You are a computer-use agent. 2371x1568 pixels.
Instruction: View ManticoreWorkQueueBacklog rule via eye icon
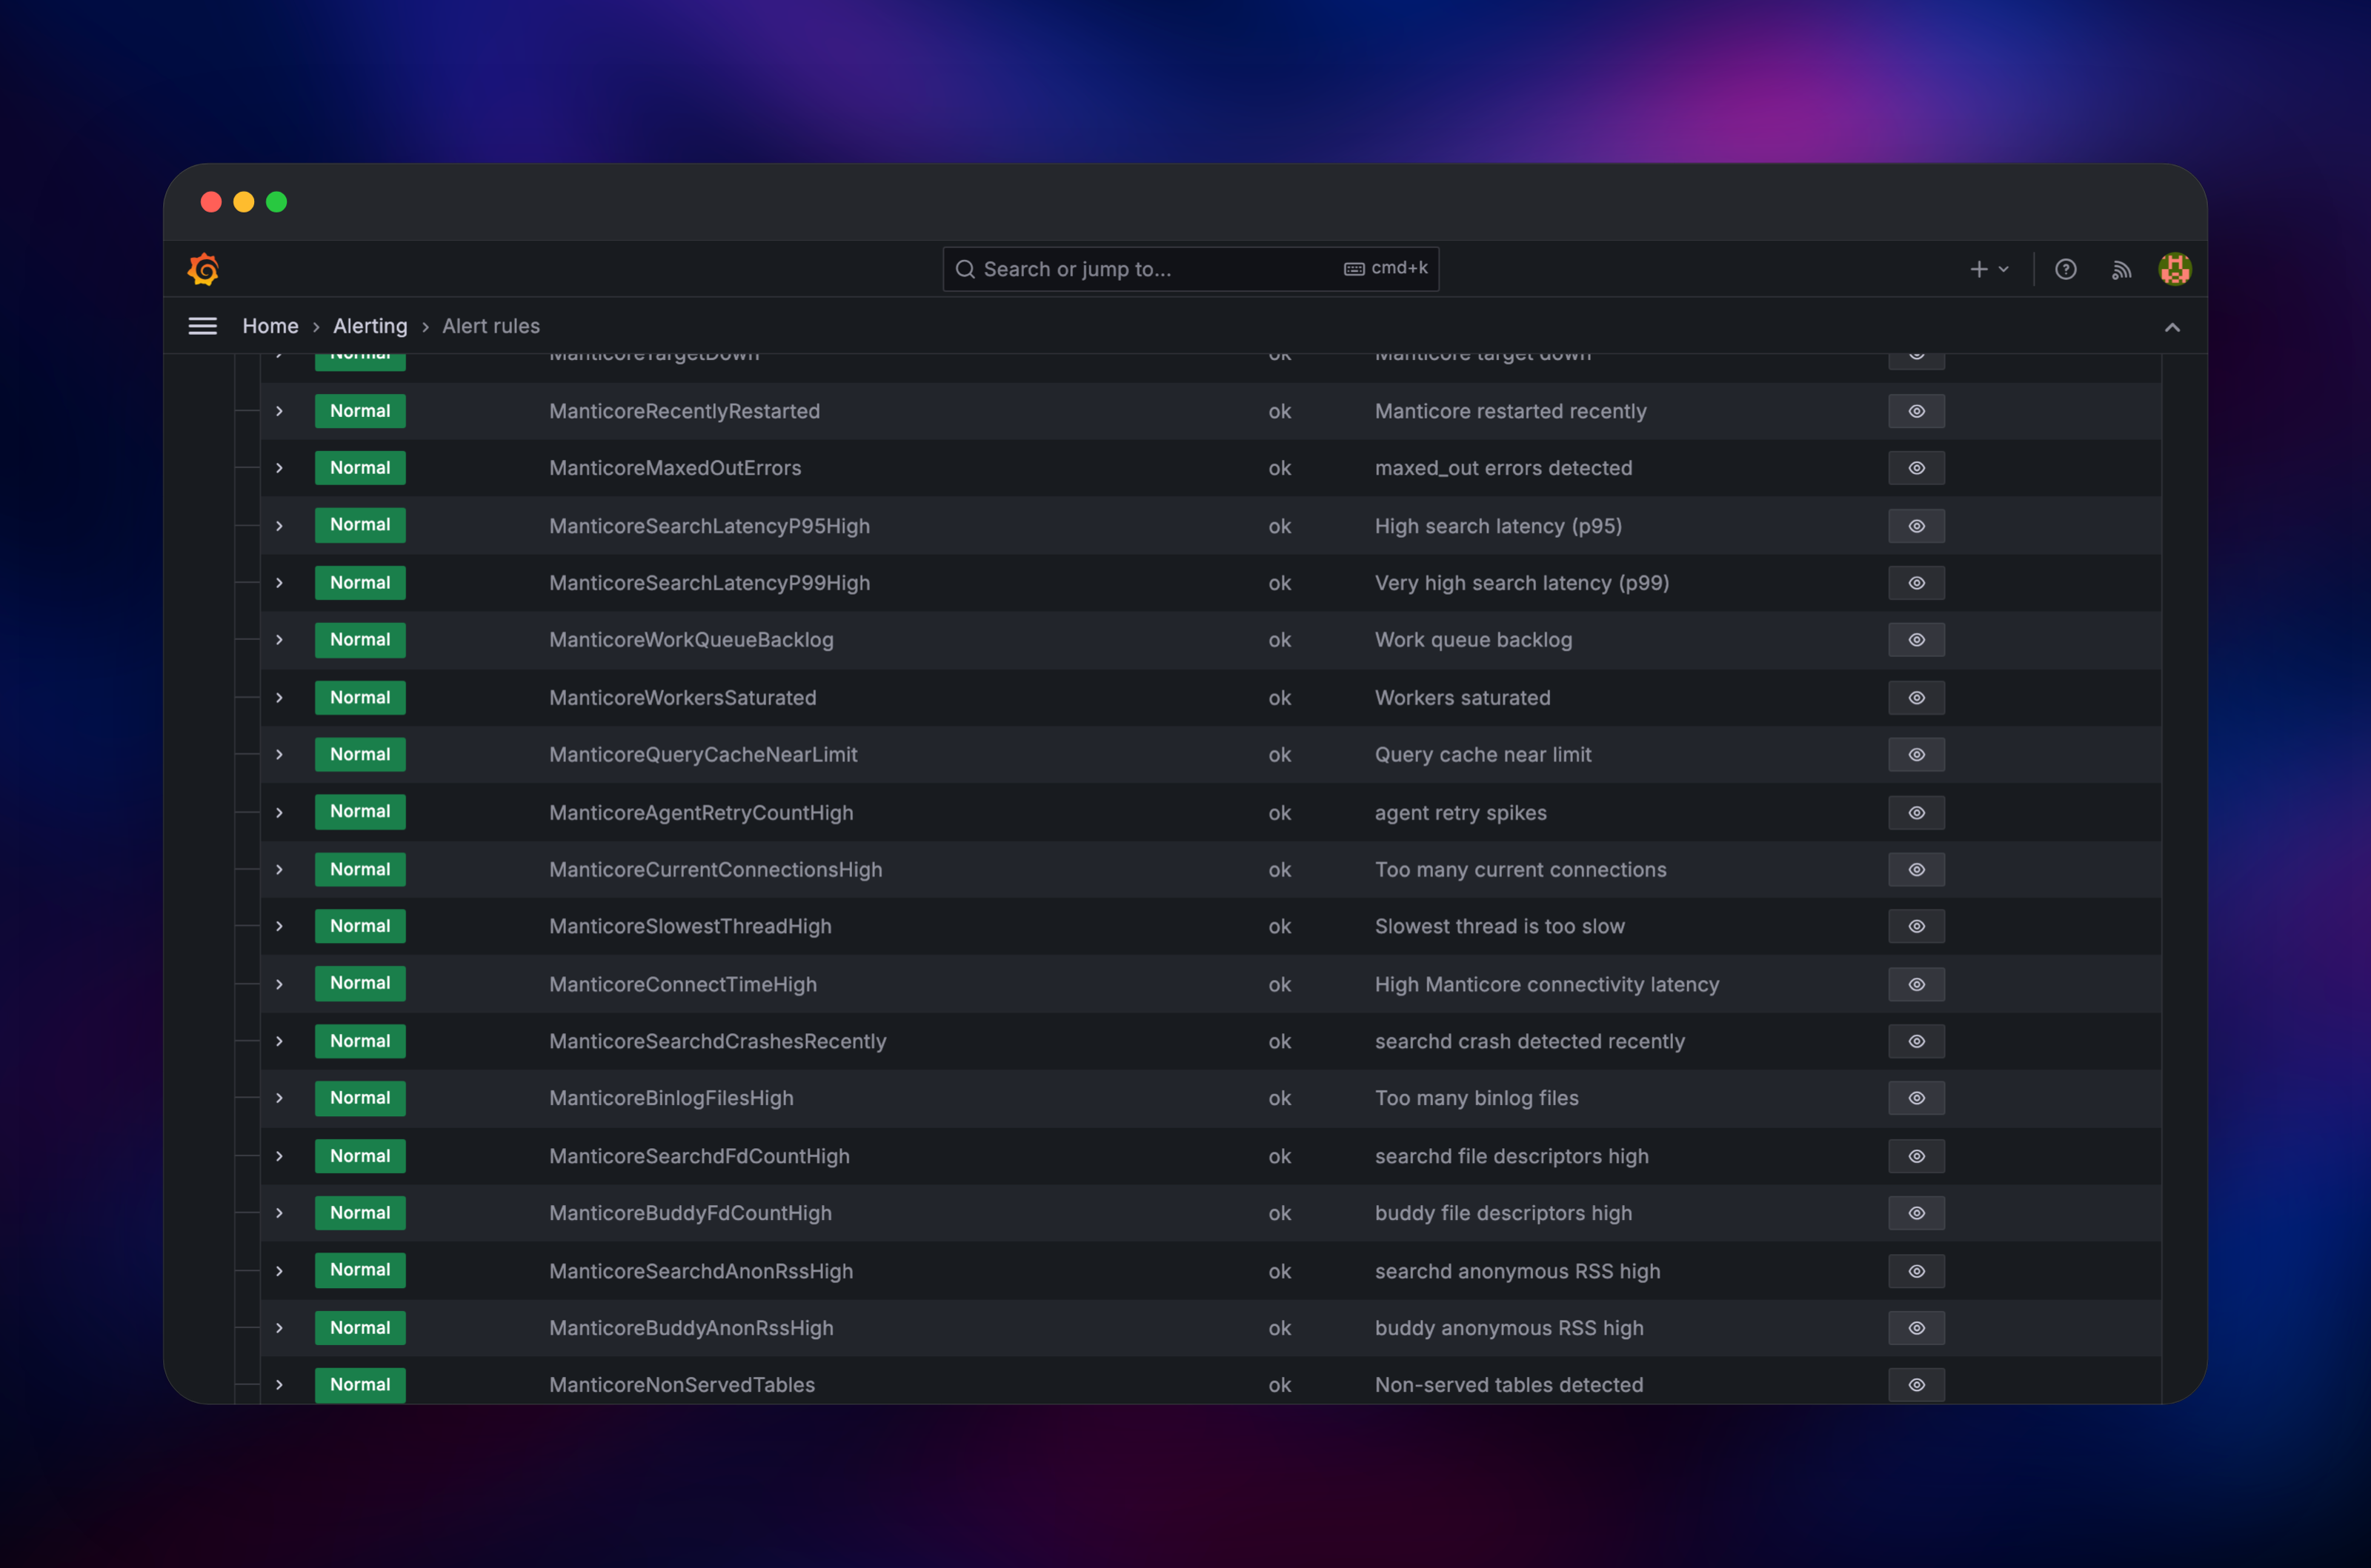pos(1916,640)
